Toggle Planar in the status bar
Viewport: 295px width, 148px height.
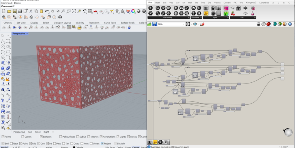click(x=127, y=147)
